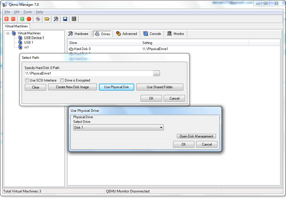The width and height of the screenshot is (286, 198).
Task: Click the Open Disk Management button
Action: point(196,136)
